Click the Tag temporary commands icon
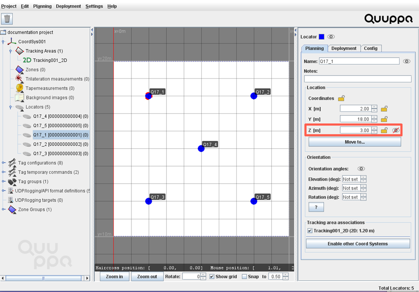The width and height of the screenshot is (419, 292). pyautogui.click(x=12, y=172)
